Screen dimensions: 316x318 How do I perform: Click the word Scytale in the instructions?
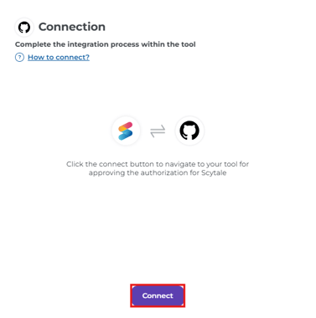[x=214, y=173]
